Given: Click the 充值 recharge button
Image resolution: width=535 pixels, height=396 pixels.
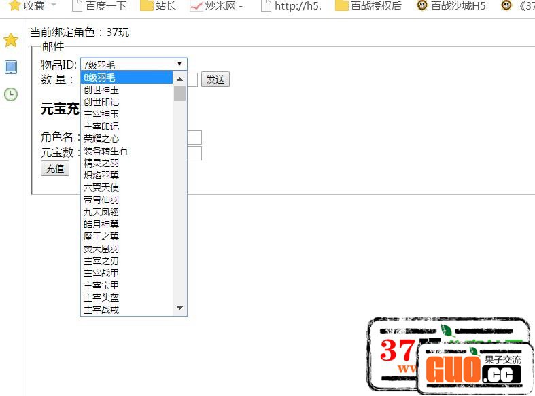Looking at the screenshot, I should pyautogui.click(x=55, y=168).
